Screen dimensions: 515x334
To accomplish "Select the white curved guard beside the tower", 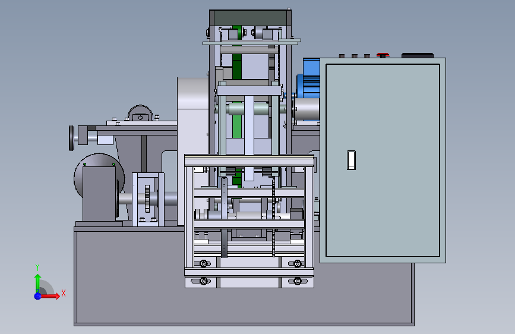I will 193,151.
